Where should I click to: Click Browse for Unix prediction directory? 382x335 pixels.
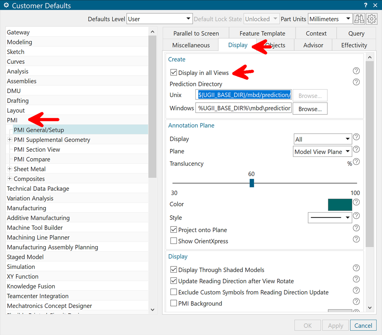pos(310,96)
